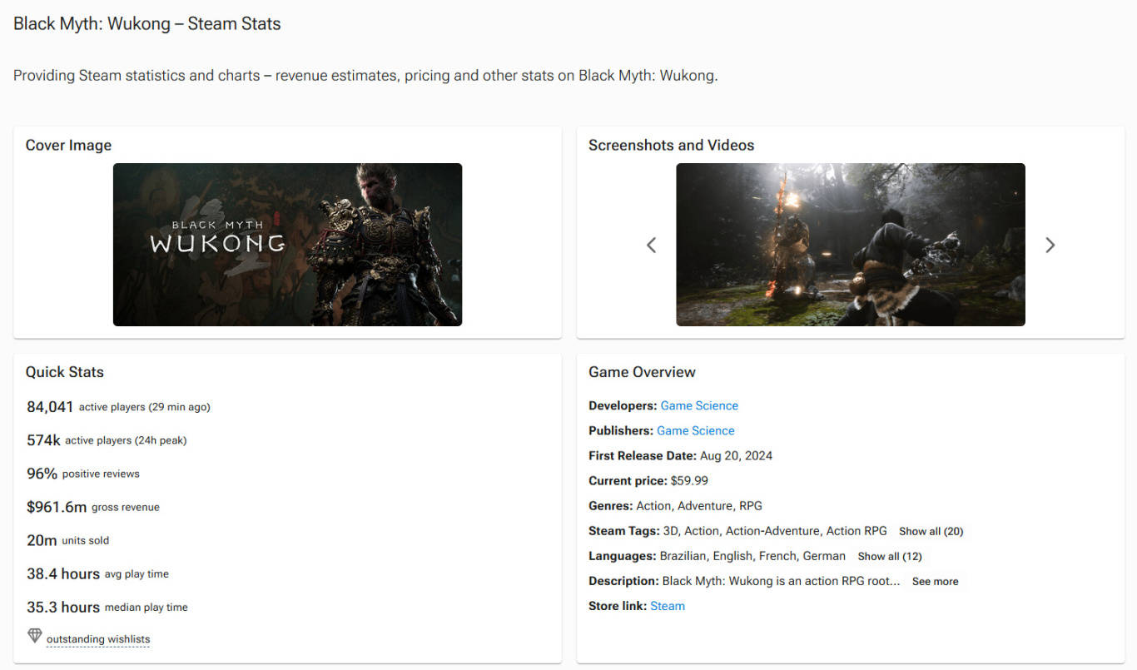1137x670 pixels.
Task: Expand Languages with Show all (12)
Action: (x=890, y=556)
